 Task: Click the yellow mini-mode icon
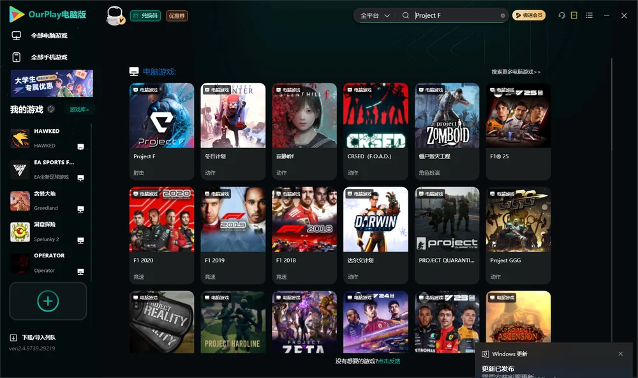click(574, 15)
